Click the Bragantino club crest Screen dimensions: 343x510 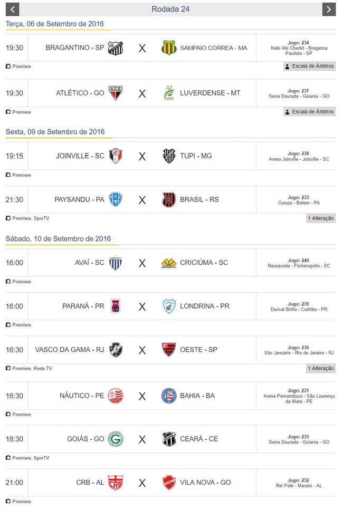(116, 48)
